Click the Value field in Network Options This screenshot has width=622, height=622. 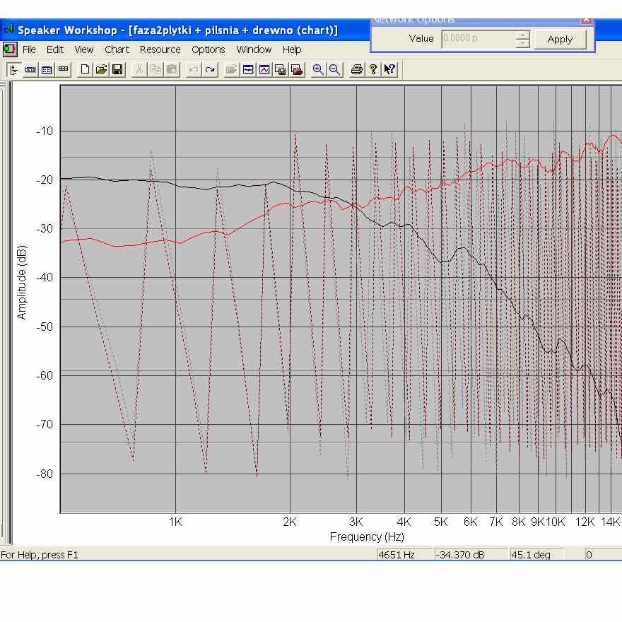point(479,39)
